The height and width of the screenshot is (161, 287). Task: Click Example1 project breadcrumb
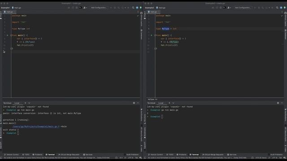[5, 8]
